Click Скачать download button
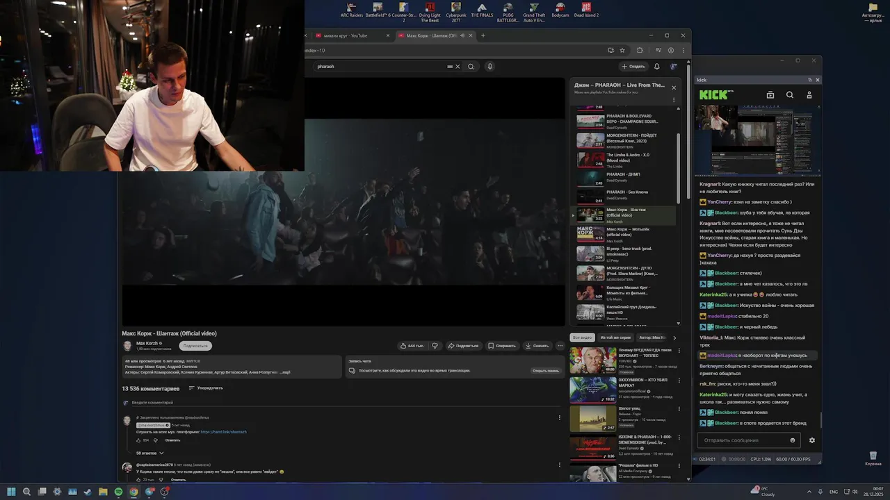 (537, 345)
